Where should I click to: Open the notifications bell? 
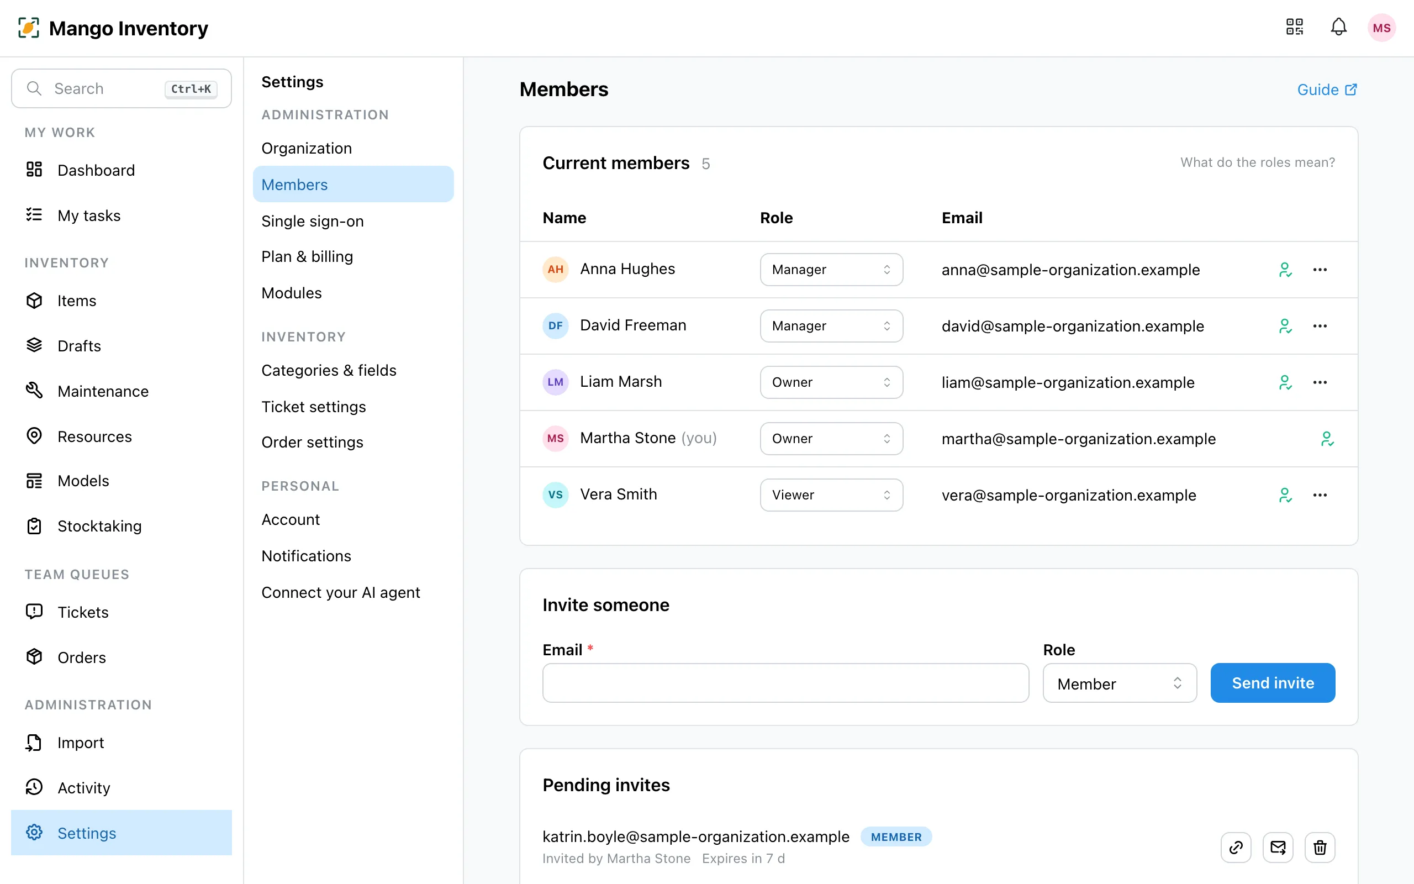(x=1339, y=27)
